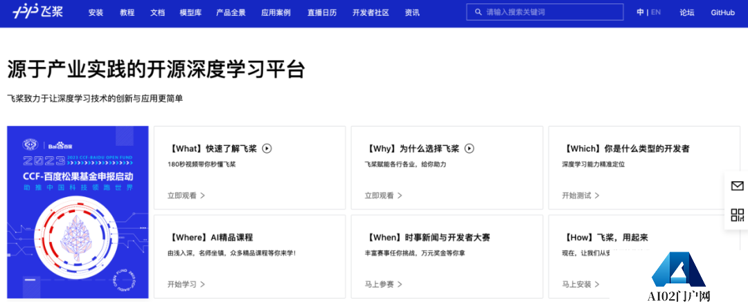748x302 pixels.
Task: Open the 文档 menu
Action: pos(157,13)
